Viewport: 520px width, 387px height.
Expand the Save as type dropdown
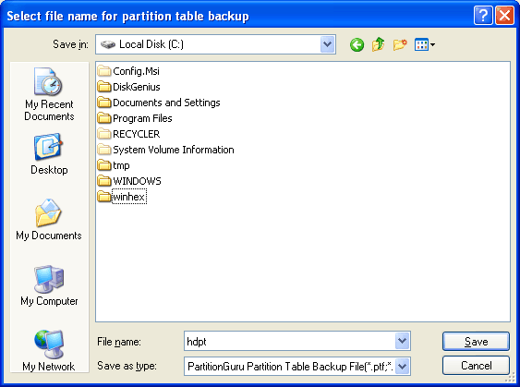pyautogui.click(x=403, y=367)
